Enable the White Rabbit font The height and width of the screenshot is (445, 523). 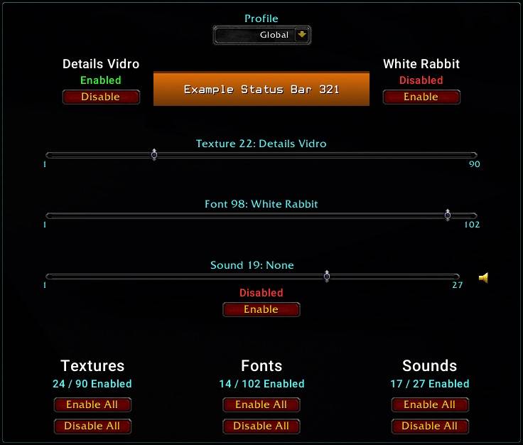[x=421, y=97]
